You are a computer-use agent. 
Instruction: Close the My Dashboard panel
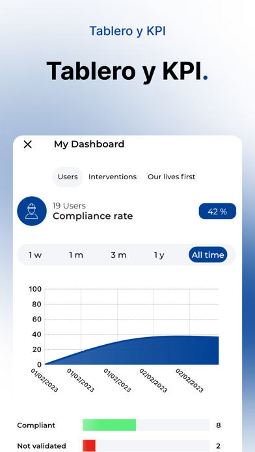pyautogui.click(x=27, y=144)
